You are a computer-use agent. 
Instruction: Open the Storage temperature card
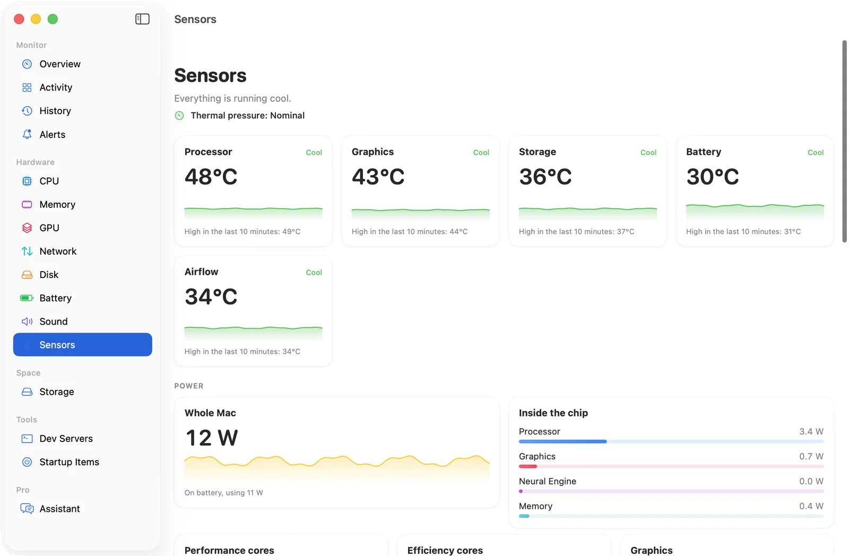pos(587,191)
